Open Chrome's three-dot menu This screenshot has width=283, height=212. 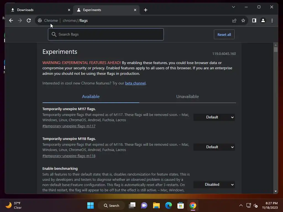272,20
